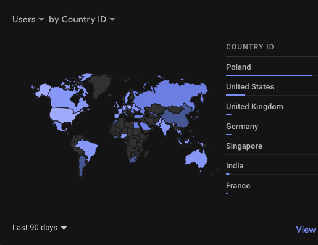Select the Poland row
Image resolution: width=318 pixels, height=245 pixels.
272,67
